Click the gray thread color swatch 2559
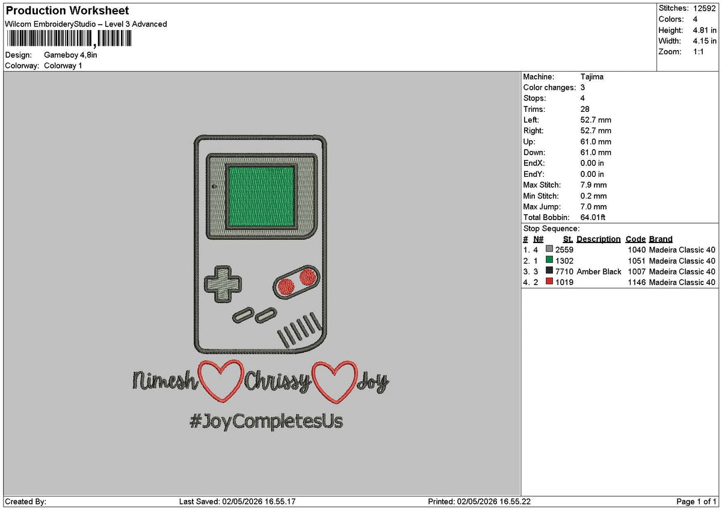 [x=549, y=249]
